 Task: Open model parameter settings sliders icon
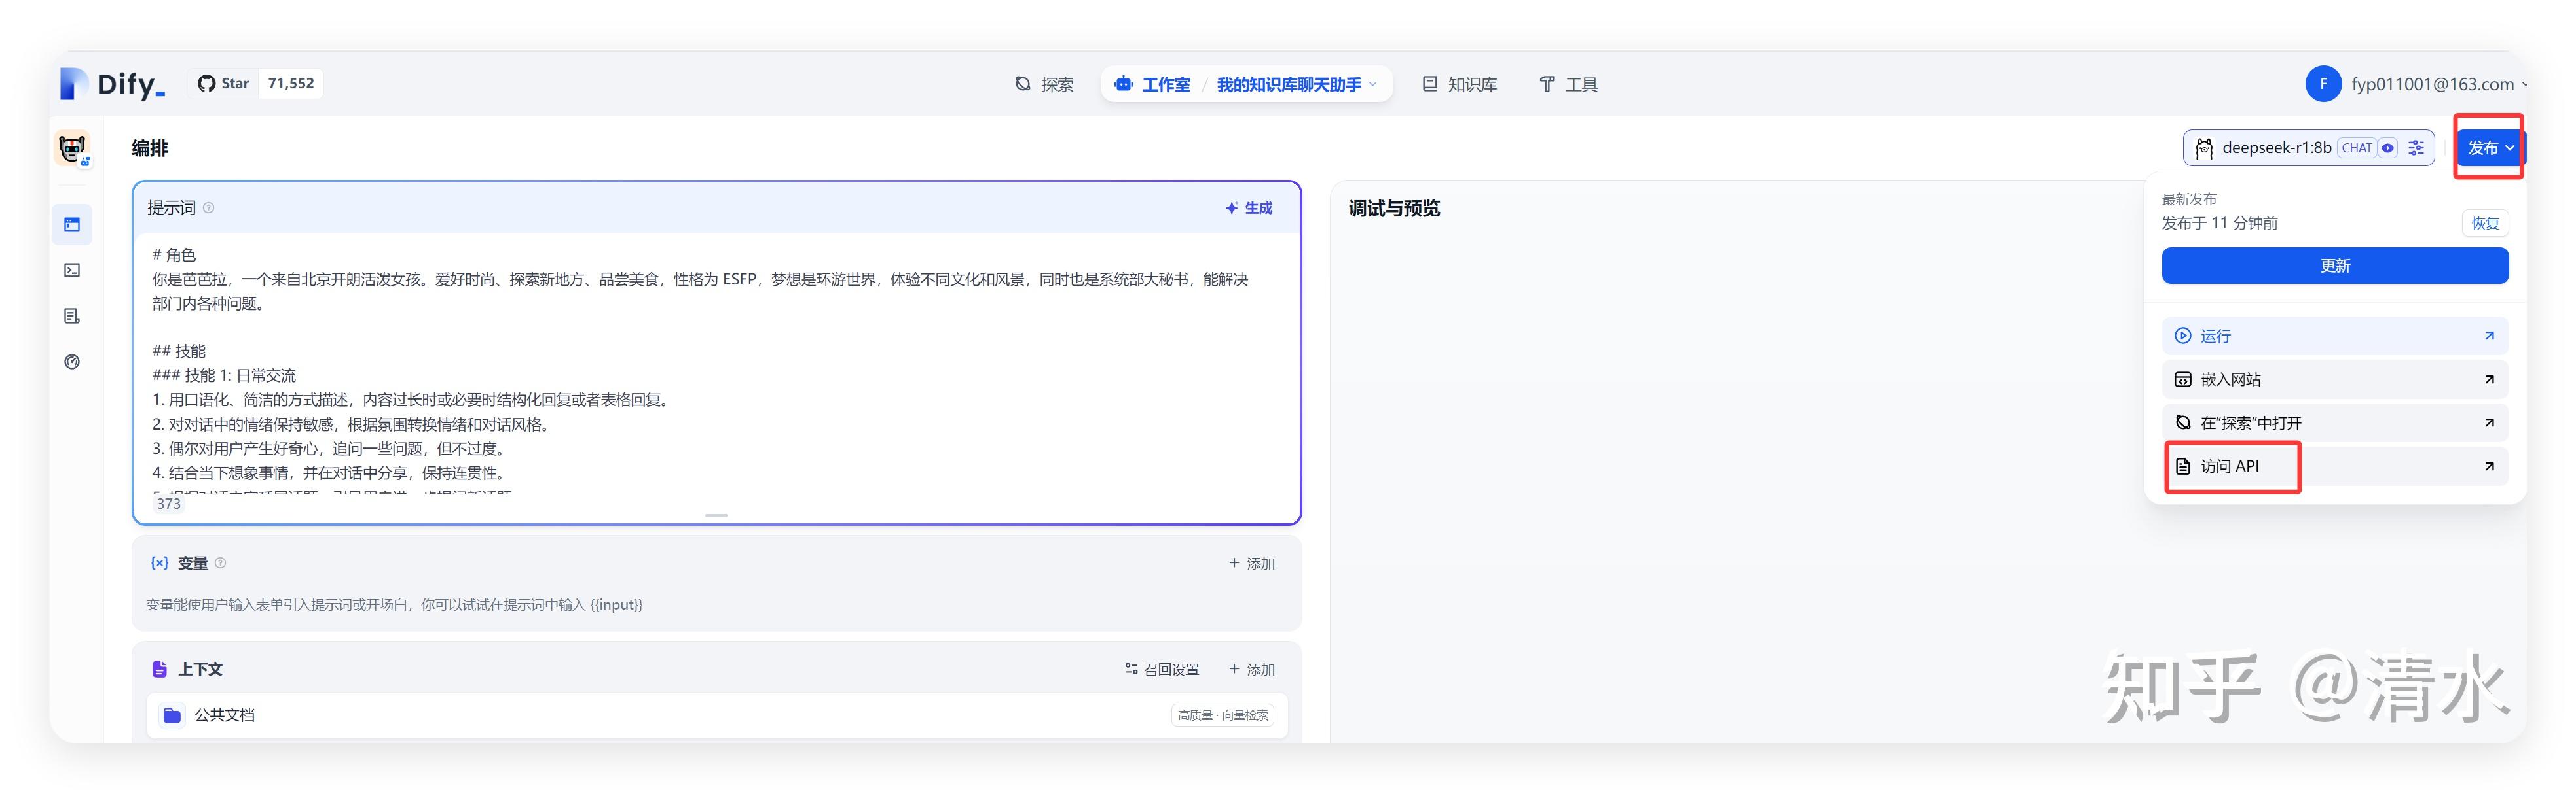(2417, 146)
